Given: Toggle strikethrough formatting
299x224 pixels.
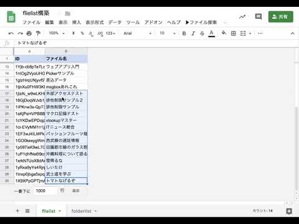Looking at the screenshot, I should [202, 34].
